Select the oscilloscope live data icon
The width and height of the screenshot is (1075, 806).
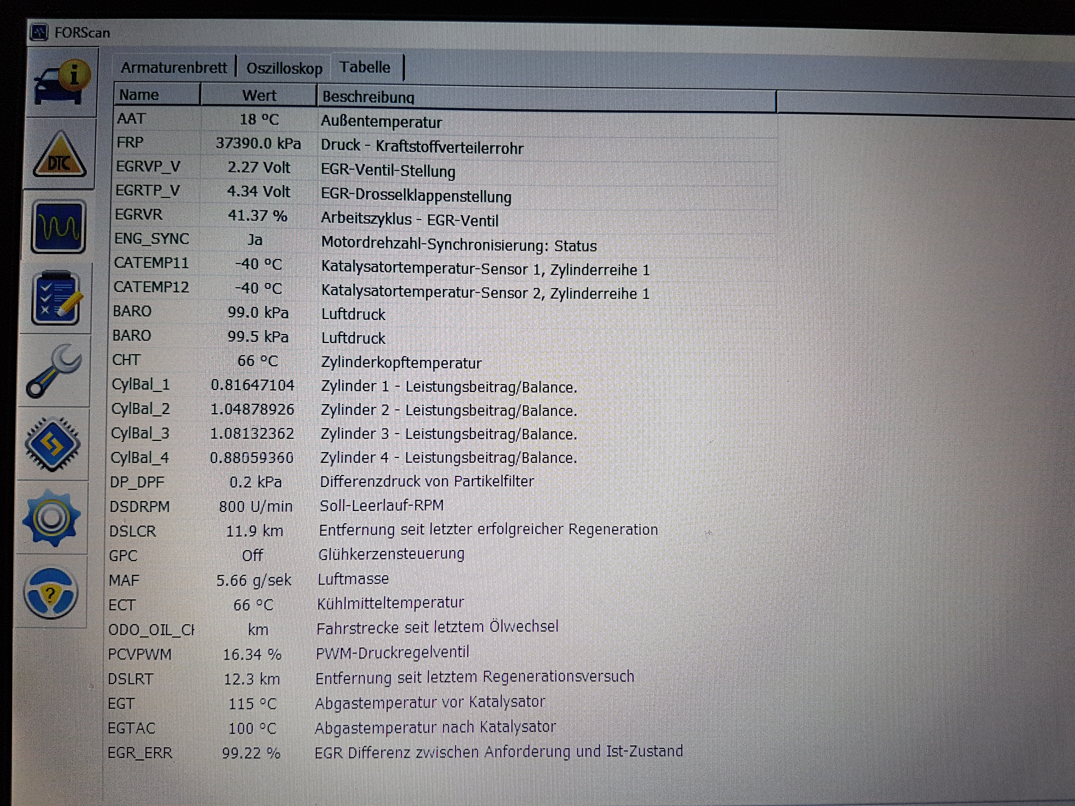[x=58, y=227]
